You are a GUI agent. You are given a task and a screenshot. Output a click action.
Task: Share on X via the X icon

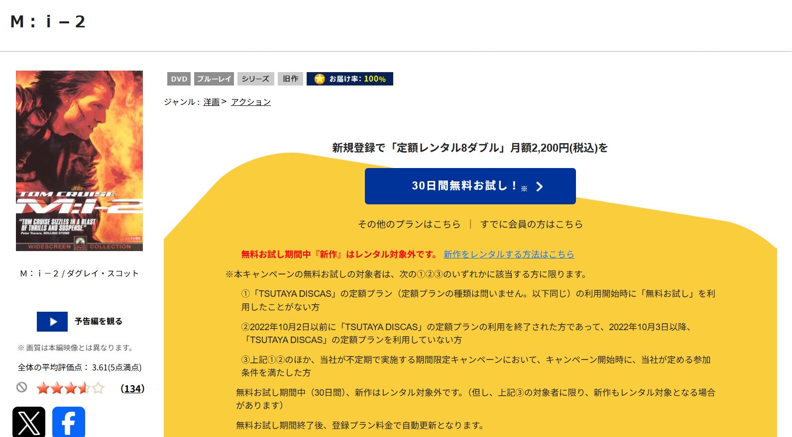coord(29,422)
